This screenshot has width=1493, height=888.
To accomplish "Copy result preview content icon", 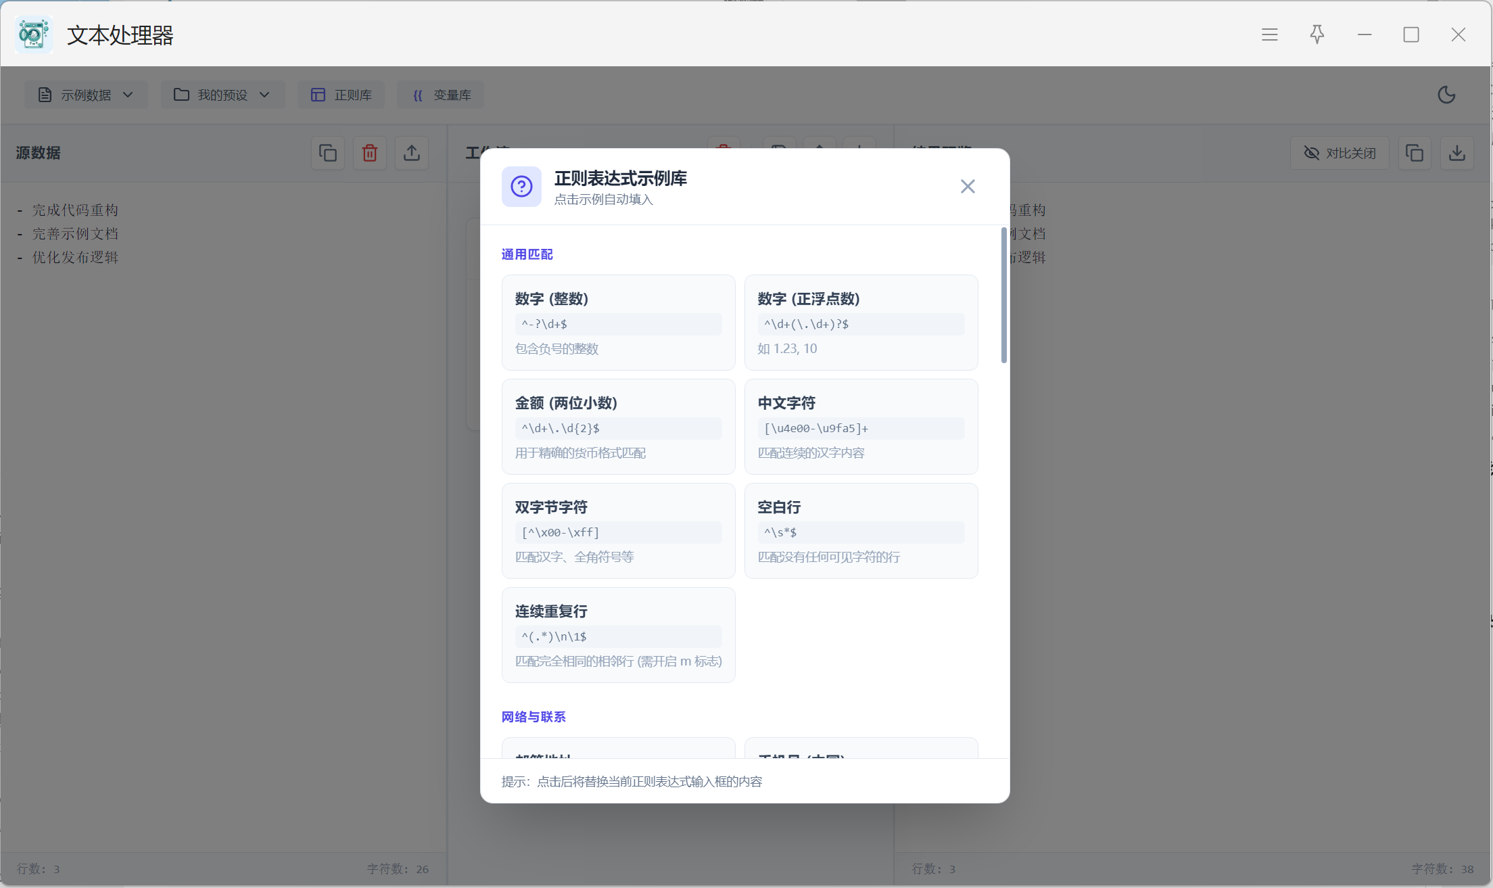I will tap(1415, 154).
